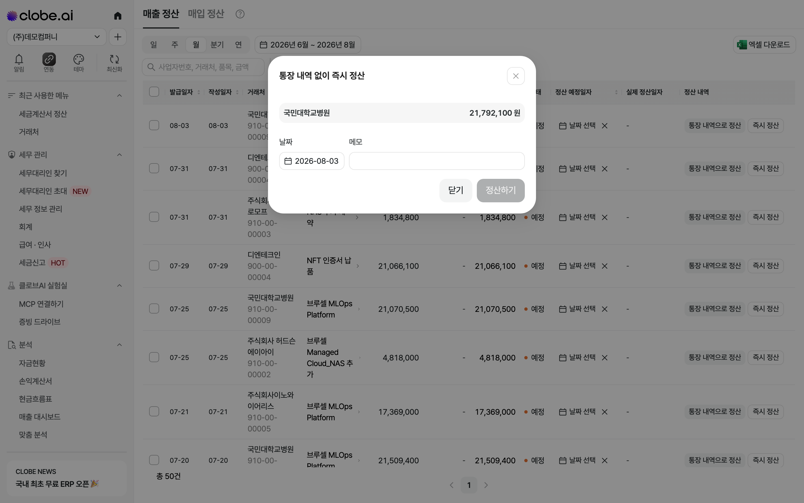Check the 1,834,800 row checkbox

point(154,217)
